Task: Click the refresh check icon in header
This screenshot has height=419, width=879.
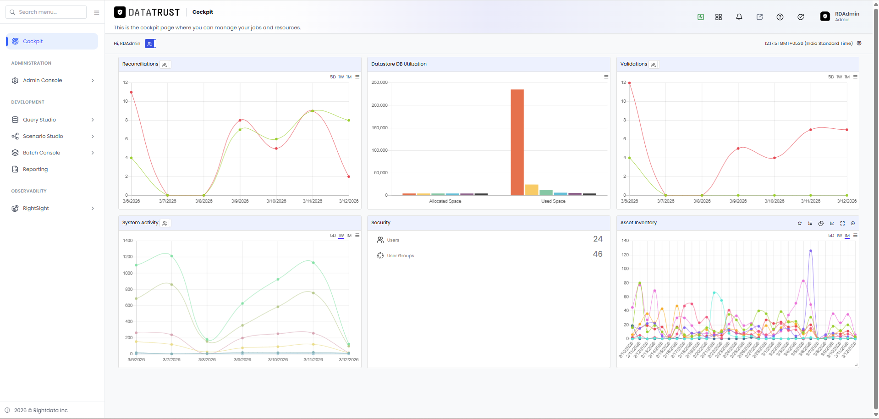Action: pyautogui.click(x=800, y=17)
